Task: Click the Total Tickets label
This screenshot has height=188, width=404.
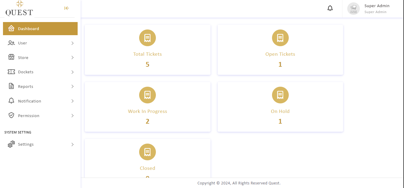Action: tap(148, 54)
